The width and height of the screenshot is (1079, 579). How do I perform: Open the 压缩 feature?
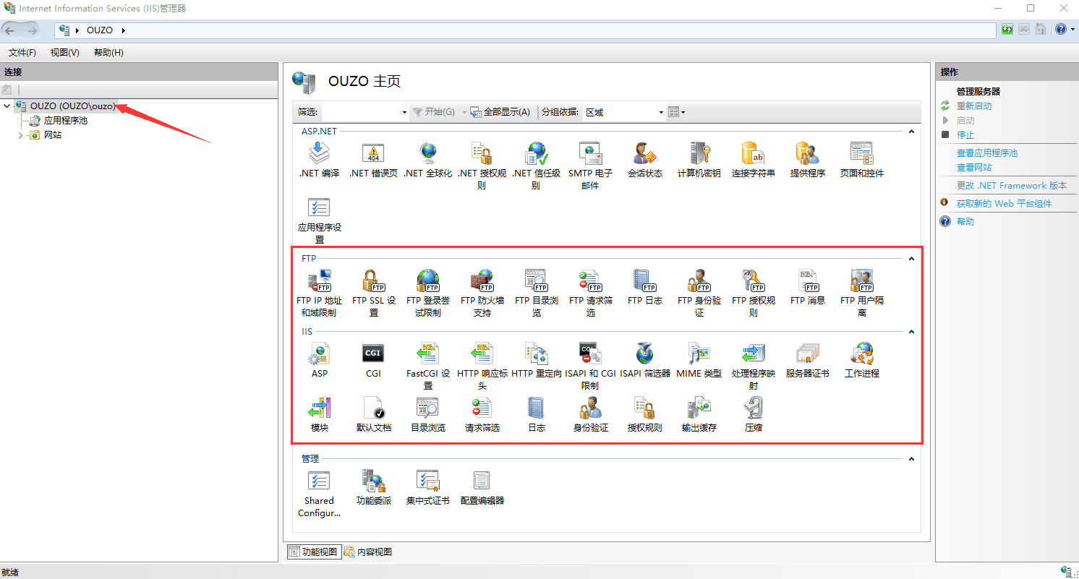coord(753,414)
